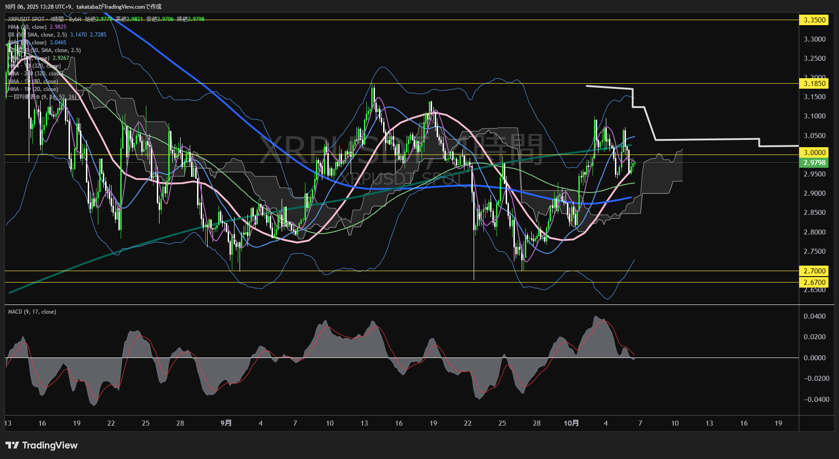The width and height of the screenshot is (839, 459).
Task: Click the yellow 3.0000 price label
Action: (x=814, y=152)
